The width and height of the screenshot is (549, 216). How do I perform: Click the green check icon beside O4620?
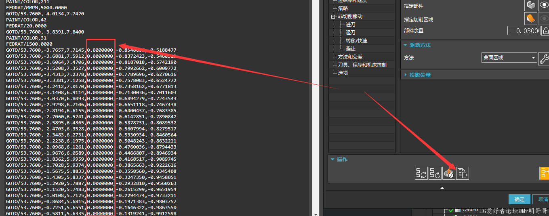(451, 210)
